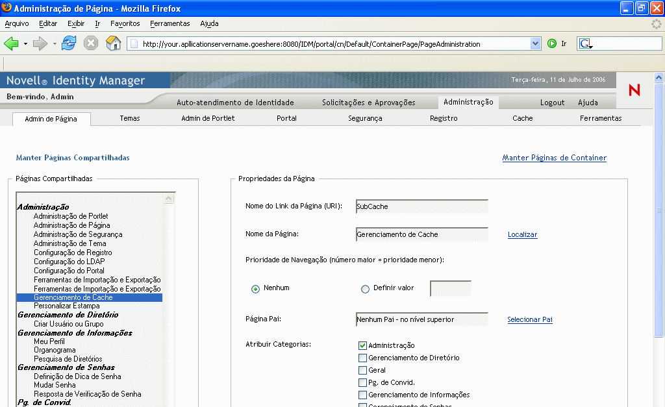Click the red Novell N logo
This screenshot has height=407, width=665.
pyautogui.click(x=634, y=90)
